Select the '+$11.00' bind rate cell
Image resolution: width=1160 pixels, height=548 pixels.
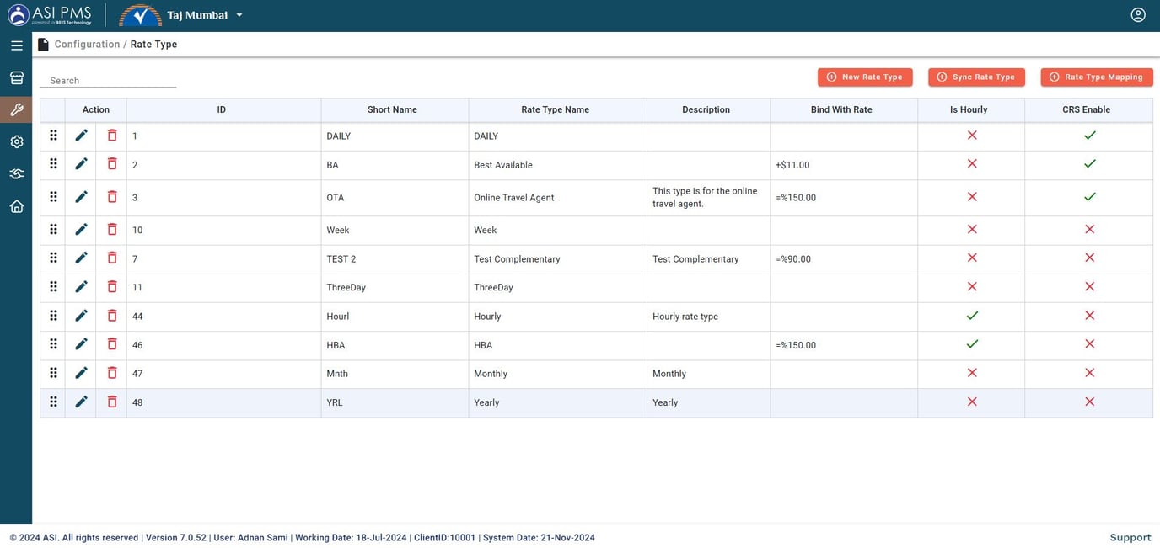844,165
